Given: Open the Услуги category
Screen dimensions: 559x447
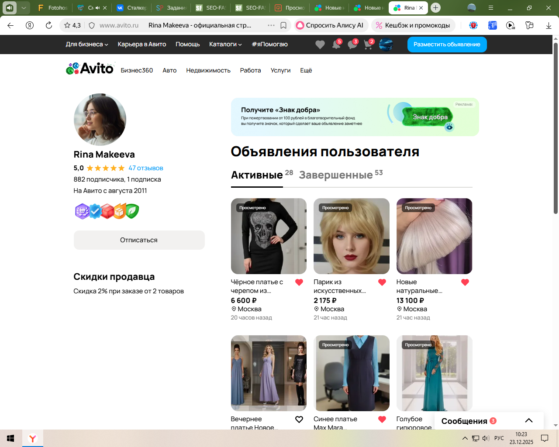Looking at the screenshot, I should (x=280, y=70).
